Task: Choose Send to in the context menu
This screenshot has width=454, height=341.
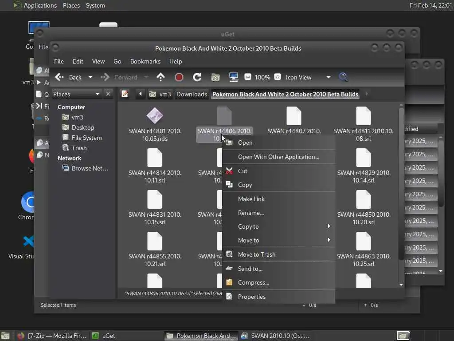Action: 279,269
